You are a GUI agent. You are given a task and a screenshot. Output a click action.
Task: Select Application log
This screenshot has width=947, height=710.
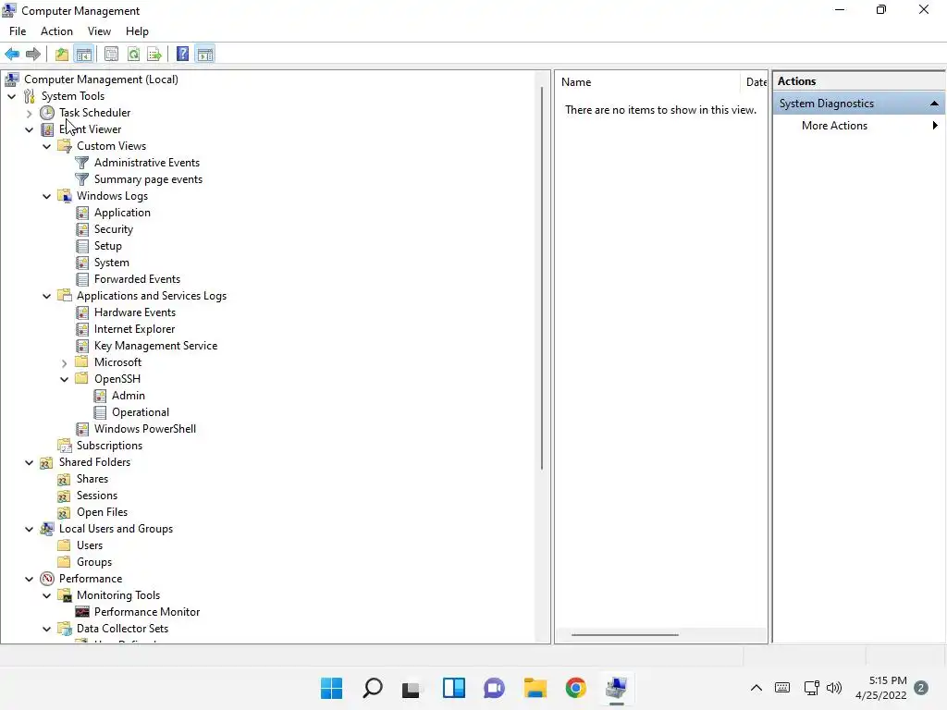[x=122, y=213]
